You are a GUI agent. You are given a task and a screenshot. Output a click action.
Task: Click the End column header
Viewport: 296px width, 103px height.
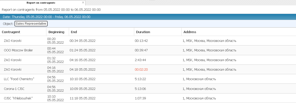point(74,32)
